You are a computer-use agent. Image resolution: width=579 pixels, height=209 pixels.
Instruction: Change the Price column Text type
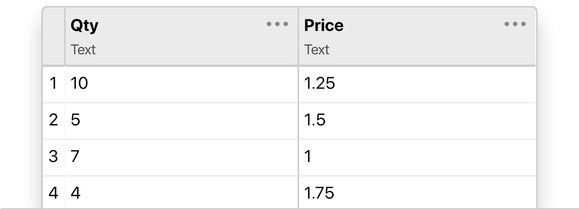point(317,49)
